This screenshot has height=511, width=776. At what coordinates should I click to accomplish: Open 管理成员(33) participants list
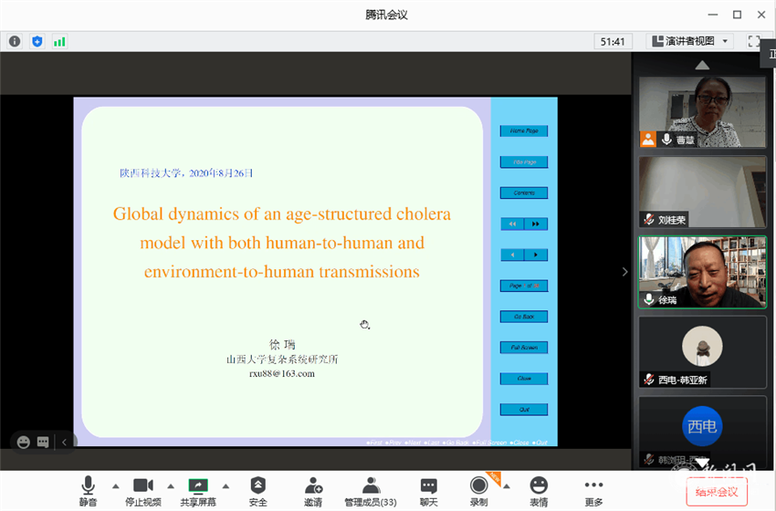pos(370,491)
